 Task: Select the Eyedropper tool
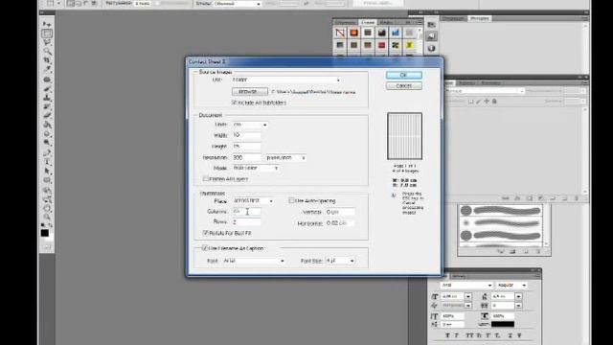click(47, 69)
